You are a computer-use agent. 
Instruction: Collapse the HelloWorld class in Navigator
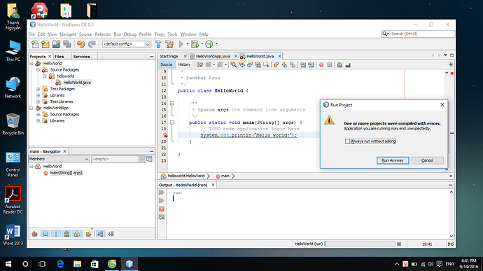[x=31, y=167]
